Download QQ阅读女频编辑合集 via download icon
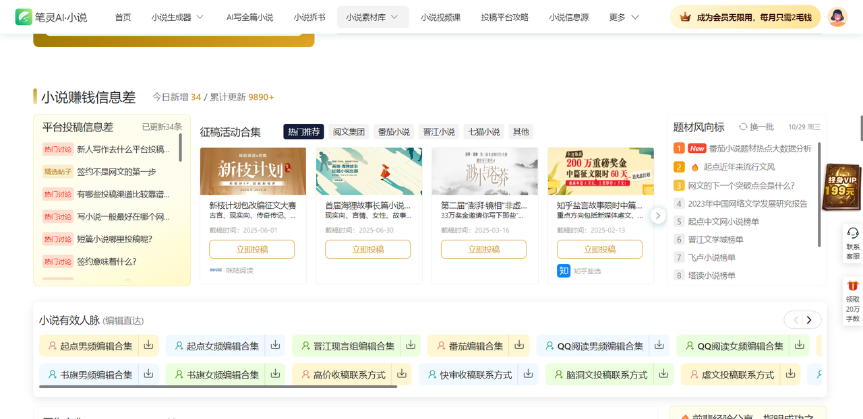Screen dimensions: 863x419 click(x=800, y=346)
